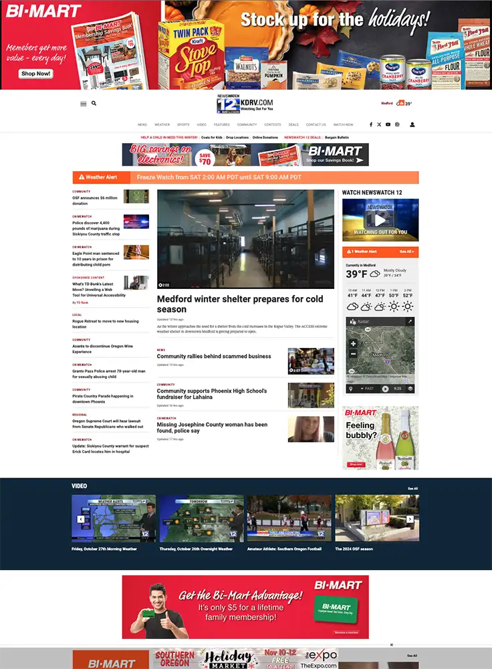This screenshot has height=669, width=492.
Task: Advance video carousel with right arrow
Action: [x=410, y=519]
